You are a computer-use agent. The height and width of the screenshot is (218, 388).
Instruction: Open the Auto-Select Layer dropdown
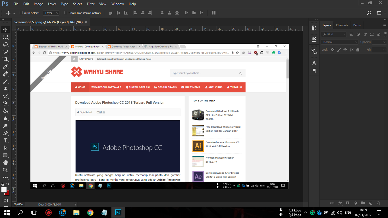pos(51,13)
